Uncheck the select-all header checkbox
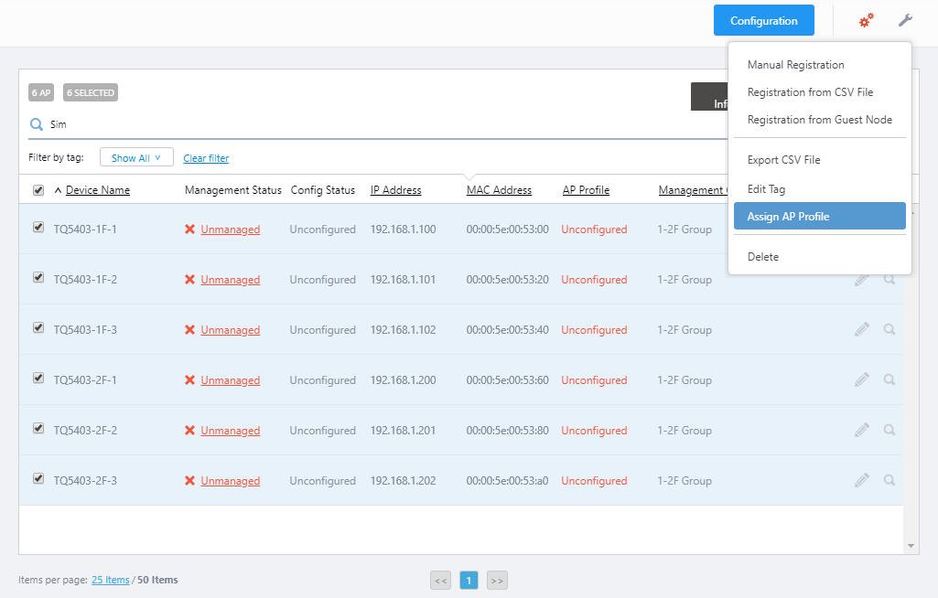Screen dimensions: 938x598 coord(38,190)
